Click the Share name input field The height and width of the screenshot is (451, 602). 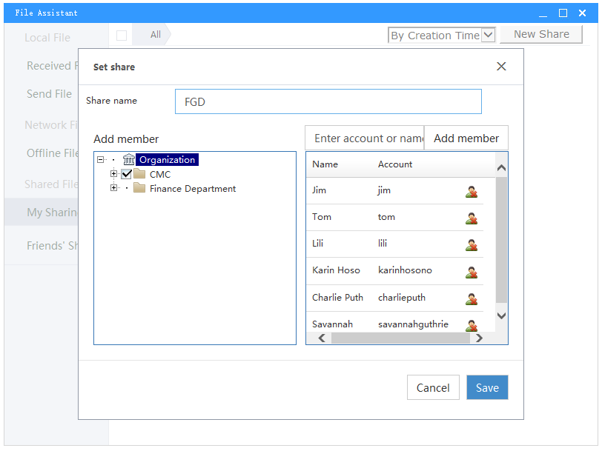[328, 102]
